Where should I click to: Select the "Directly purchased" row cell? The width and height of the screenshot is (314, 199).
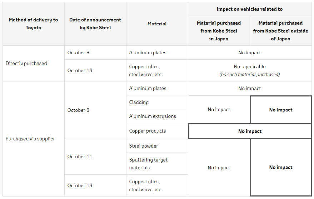pos(26,63)
